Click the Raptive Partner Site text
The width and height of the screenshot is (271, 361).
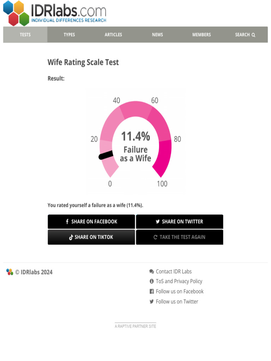[x=135, y=326]
